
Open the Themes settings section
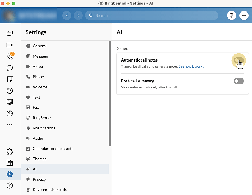click(39, 159)
